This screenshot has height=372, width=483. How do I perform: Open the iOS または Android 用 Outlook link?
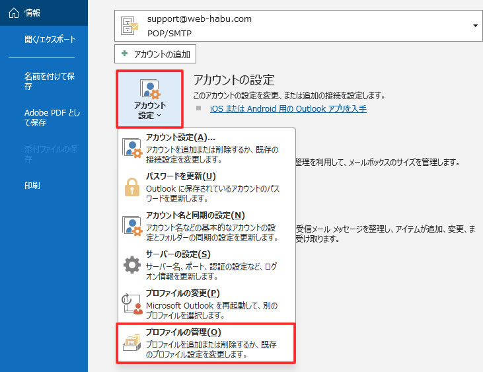point(288,108)
